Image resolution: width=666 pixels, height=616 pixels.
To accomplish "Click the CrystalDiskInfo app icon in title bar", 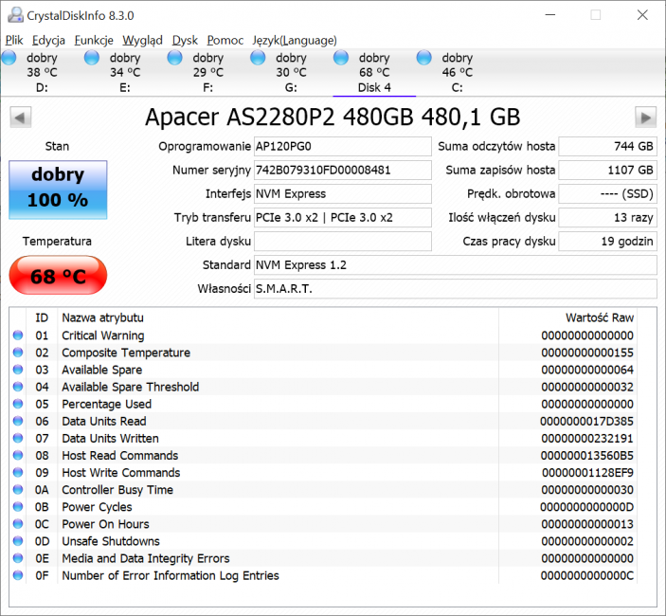I will [x=15, y=15].
